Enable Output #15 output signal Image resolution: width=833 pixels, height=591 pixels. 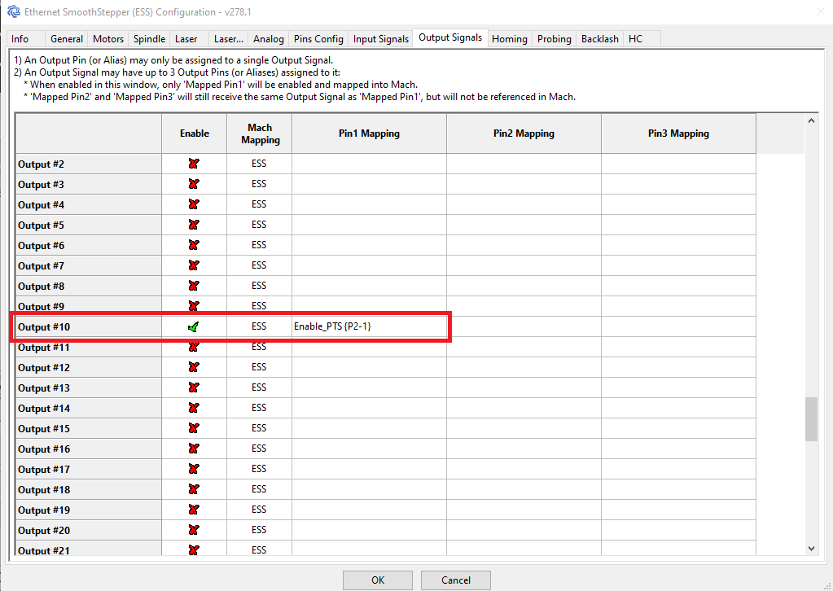click(194, 427)
